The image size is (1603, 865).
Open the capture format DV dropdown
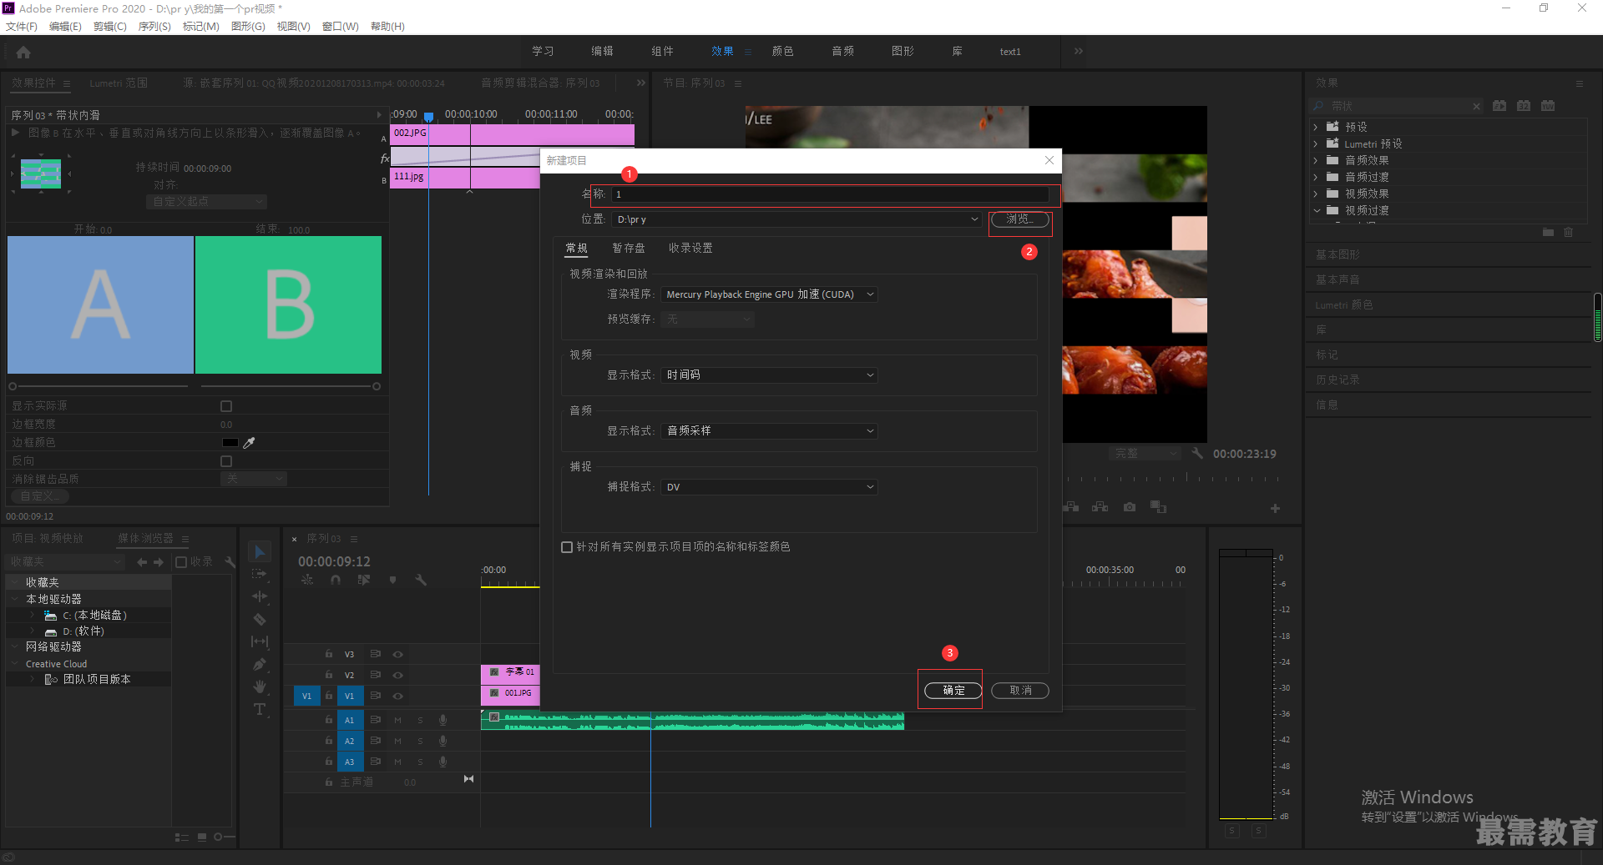(769, 487)
